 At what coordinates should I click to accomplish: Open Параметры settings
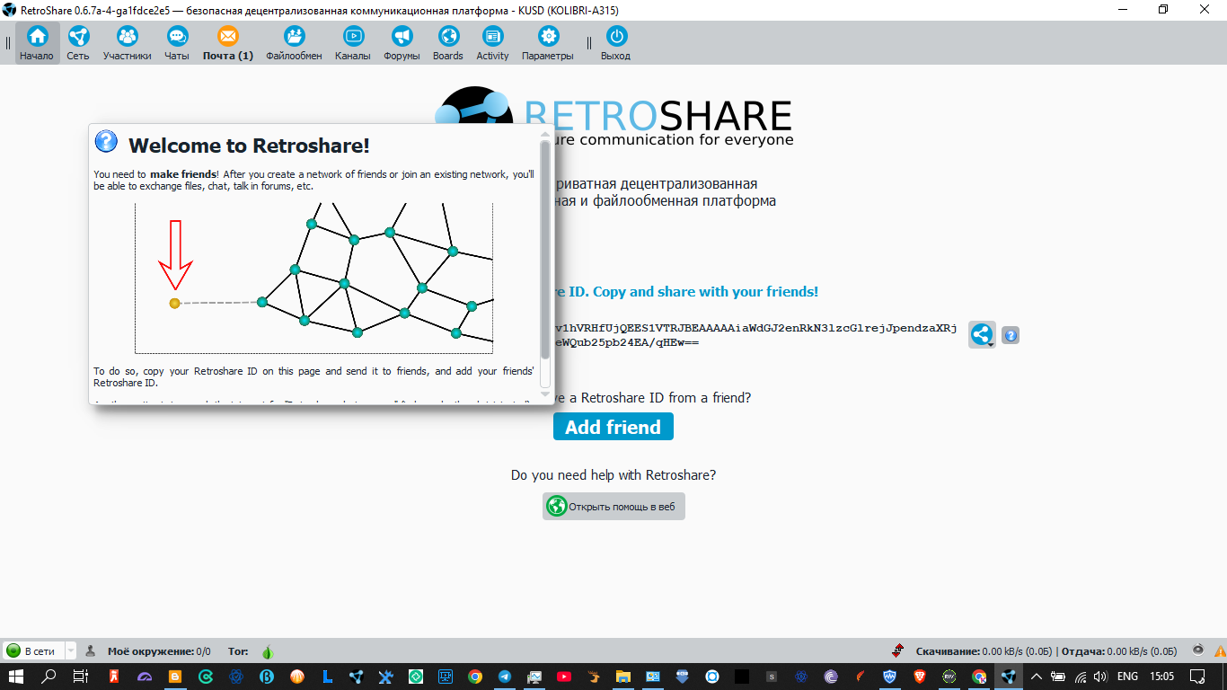coord(548,43)
